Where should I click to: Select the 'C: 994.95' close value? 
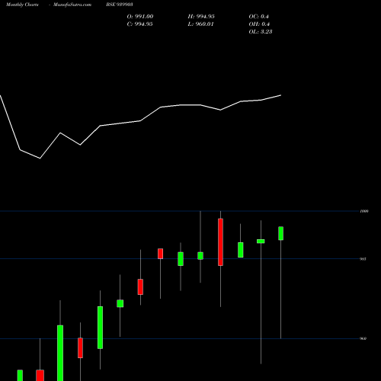click(139, 24)
